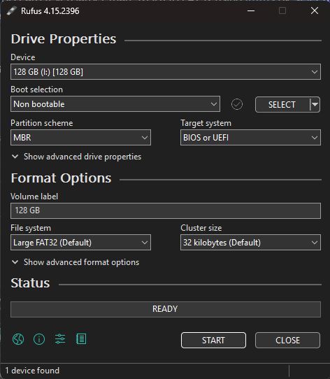Close the Rufus window with X
This screenshot has height=379, width=330.
point(315,10)
